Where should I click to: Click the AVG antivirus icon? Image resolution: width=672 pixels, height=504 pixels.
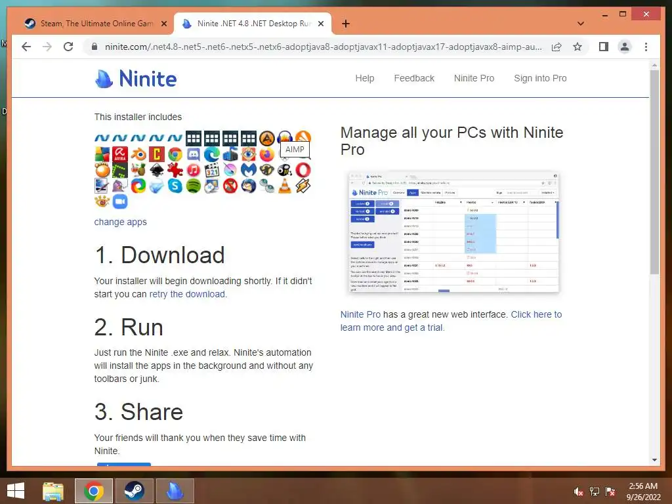point(102,154)
